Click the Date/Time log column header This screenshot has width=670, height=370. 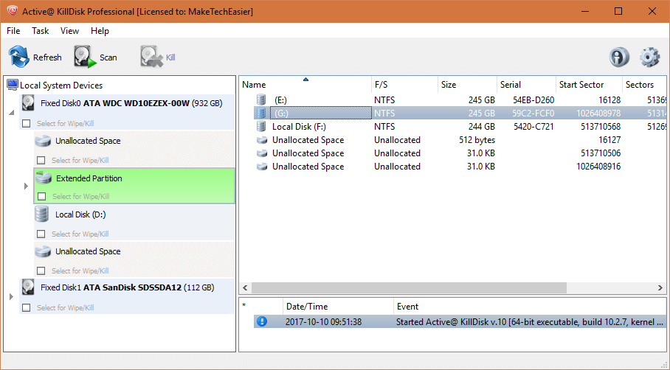coord(338,307)
